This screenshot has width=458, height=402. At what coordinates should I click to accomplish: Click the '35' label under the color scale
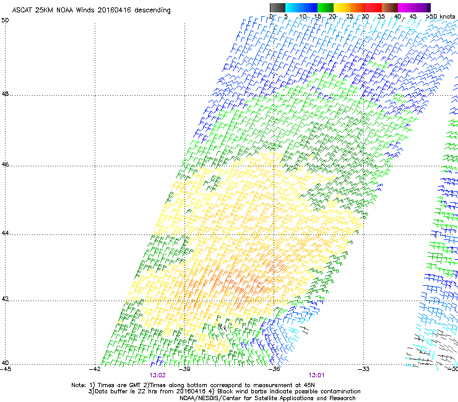coord(381,17)
